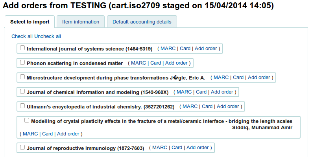
Task: Check Ullmann's encyclopedia of industrial chemistry box
Action: 22,106
